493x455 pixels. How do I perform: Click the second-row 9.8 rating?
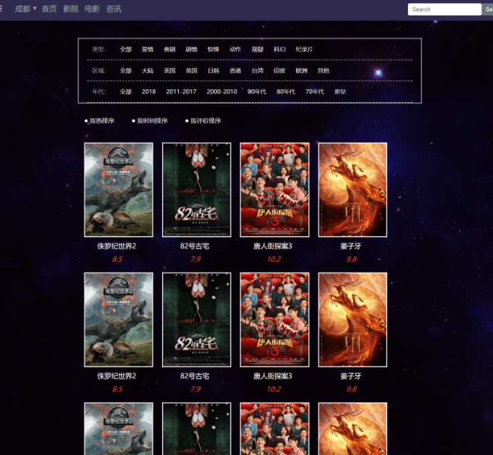352,389
